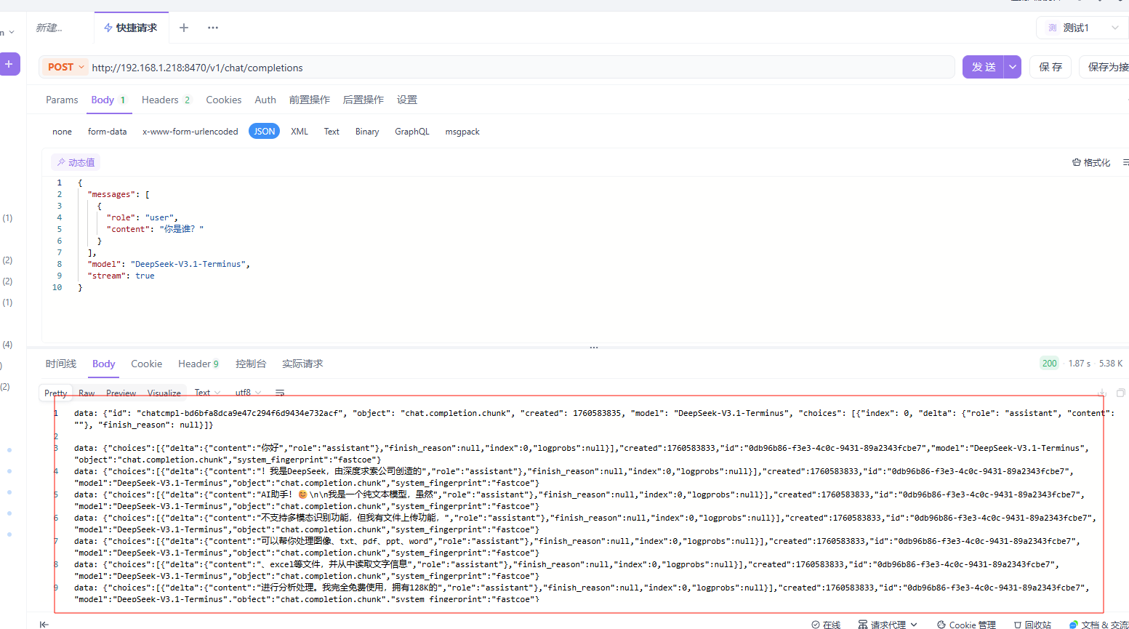This screenshot has height=629, width=1129.
Task: Click the request URL input field
Action: click(509, 68)
